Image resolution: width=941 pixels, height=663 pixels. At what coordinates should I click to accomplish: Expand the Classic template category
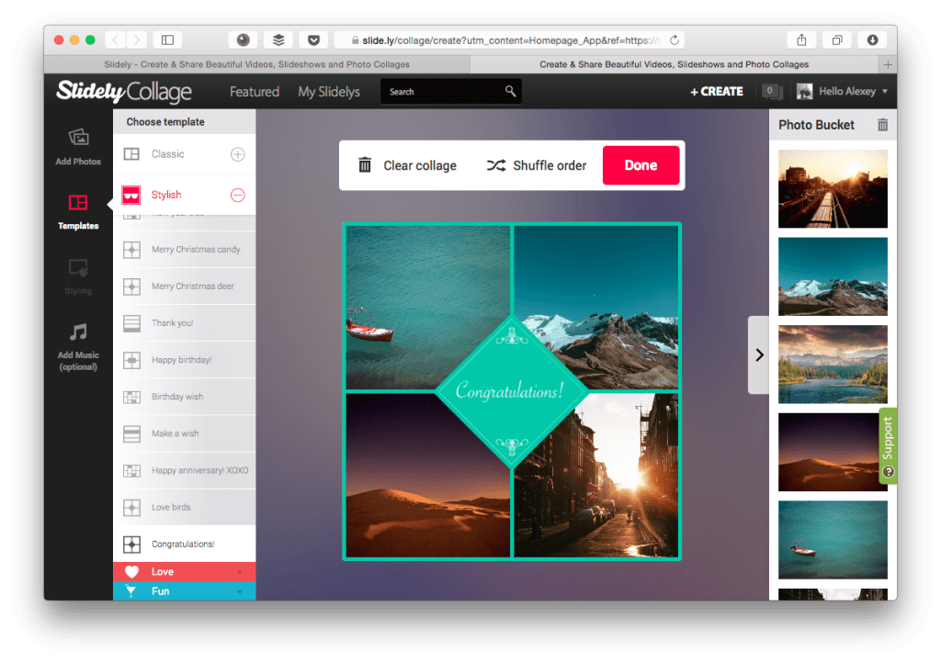237,154
